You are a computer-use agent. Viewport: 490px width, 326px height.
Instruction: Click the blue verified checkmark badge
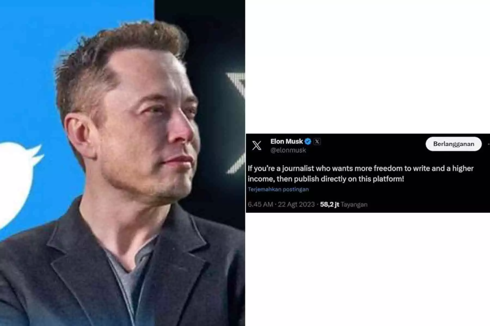tap(308, 142)
